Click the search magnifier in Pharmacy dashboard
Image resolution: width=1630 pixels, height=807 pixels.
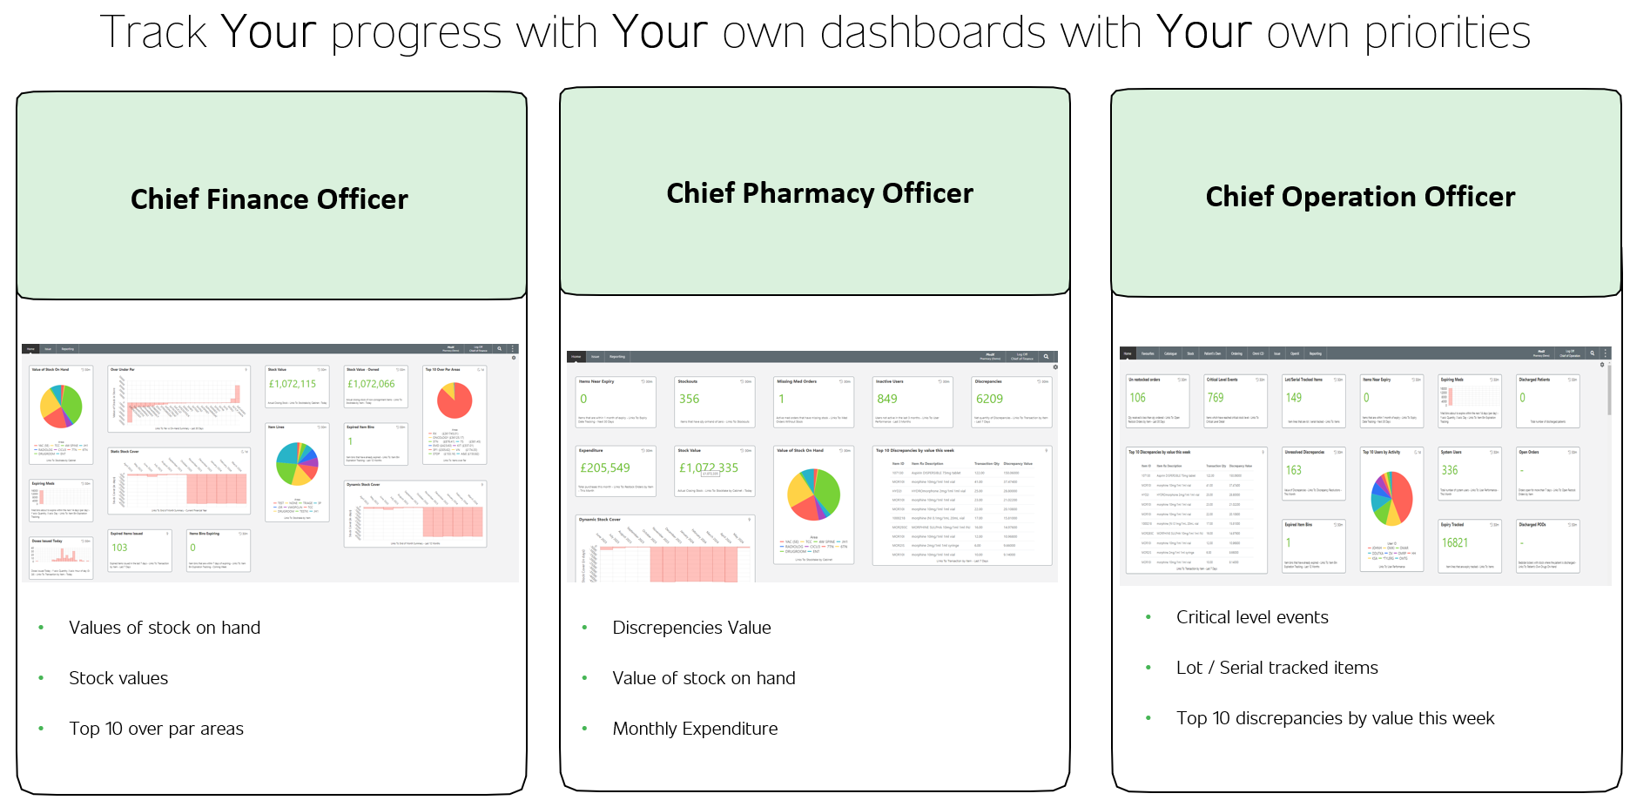(x=1046, y=357)
